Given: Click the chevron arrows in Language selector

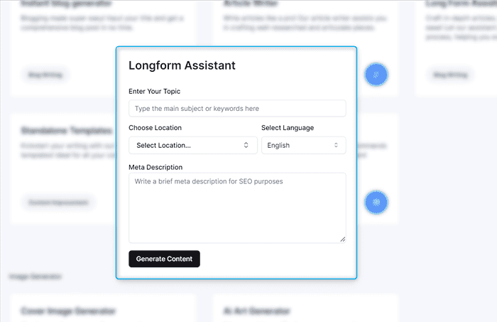Looking at the screenshot, I should (336, 145).
